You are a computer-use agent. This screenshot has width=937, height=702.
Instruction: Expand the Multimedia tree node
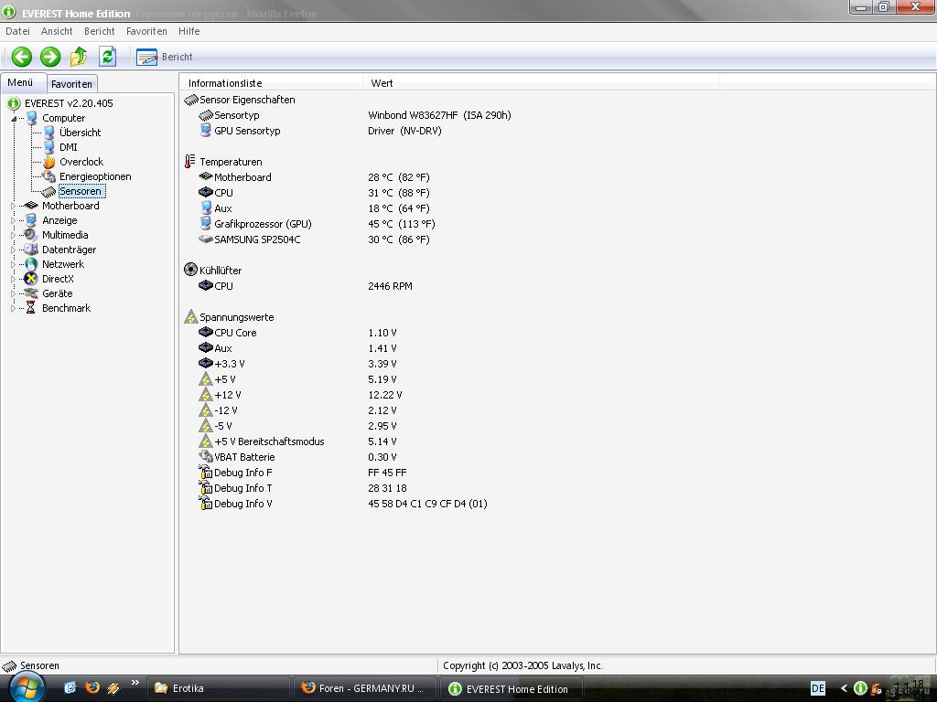13,235
